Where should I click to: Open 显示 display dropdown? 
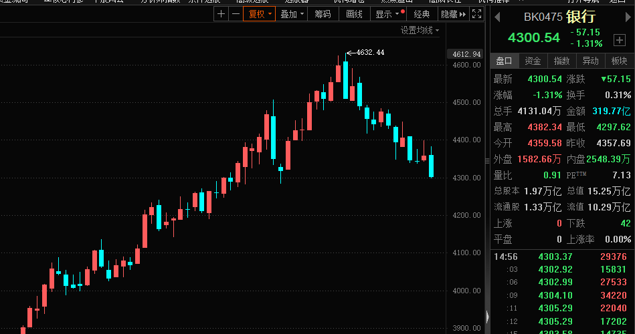pos(388,14)
